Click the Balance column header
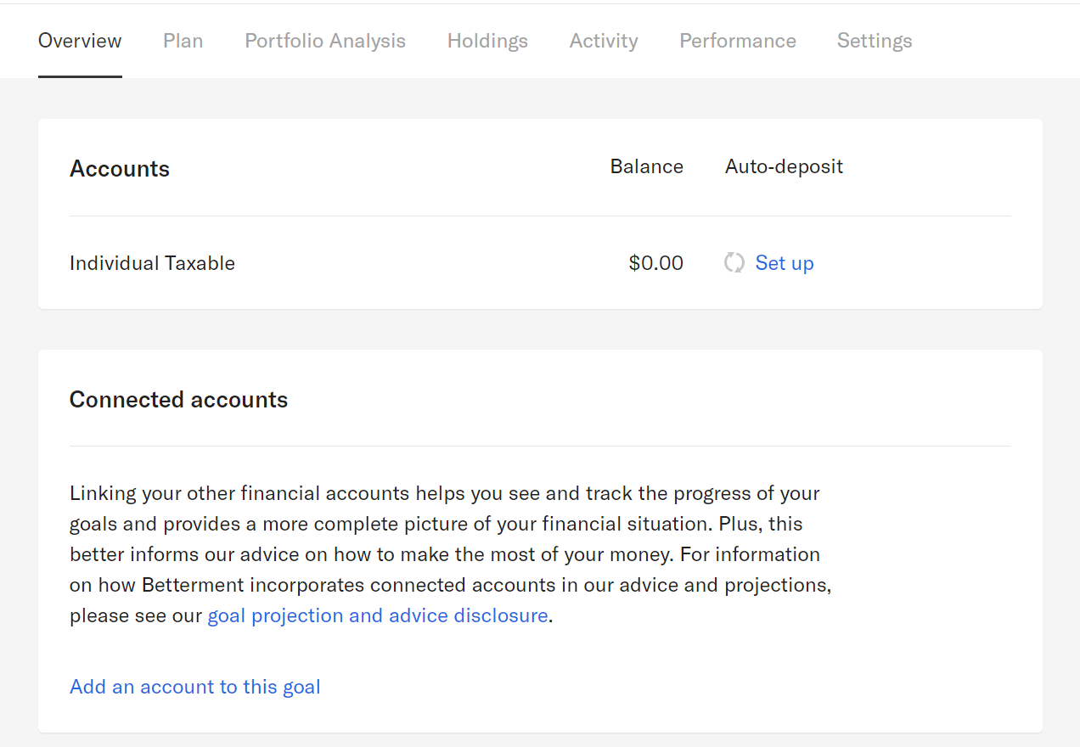 (x=646, y=166)
